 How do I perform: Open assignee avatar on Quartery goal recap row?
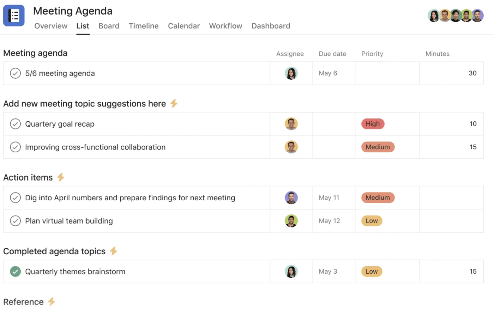tap(291, 124)
